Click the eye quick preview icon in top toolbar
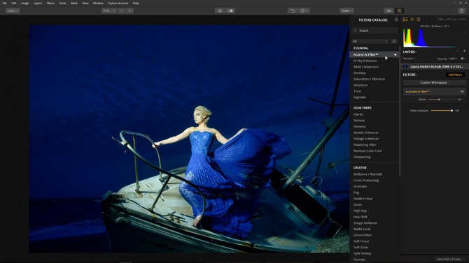Screen dimensions: 469x263 220,10
